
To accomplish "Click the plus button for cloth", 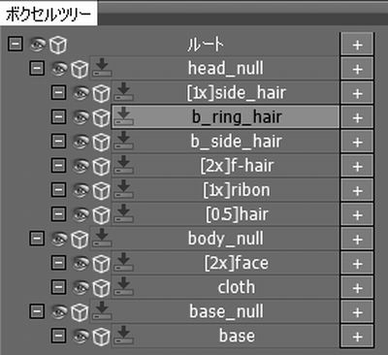I will [357, 287].
